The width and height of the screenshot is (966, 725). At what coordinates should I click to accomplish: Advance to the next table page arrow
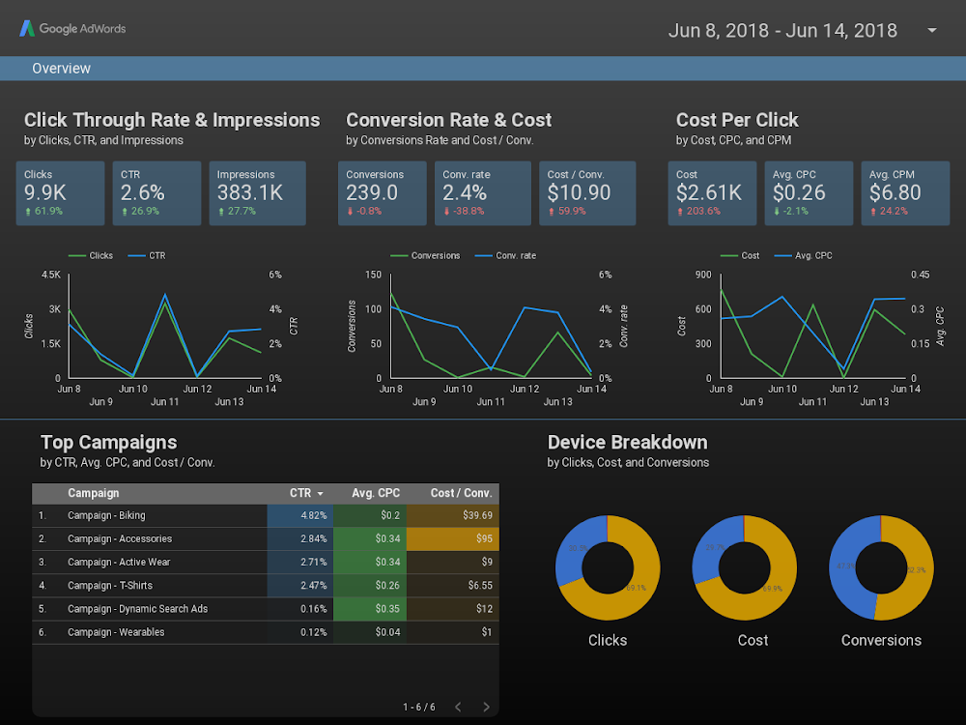[485, 707]
